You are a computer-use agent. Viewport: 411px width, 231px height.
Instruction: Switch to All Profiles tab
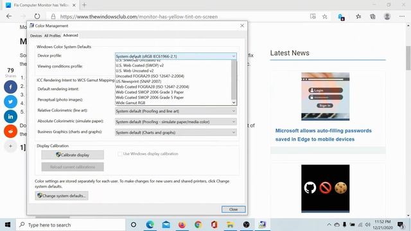coord(52,36)
